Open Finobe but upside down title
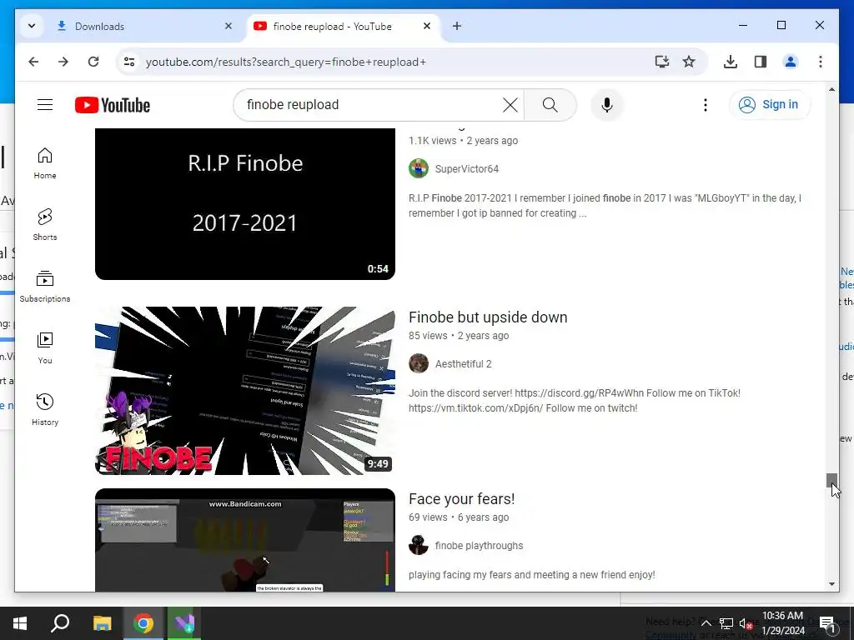 point(488,317)
